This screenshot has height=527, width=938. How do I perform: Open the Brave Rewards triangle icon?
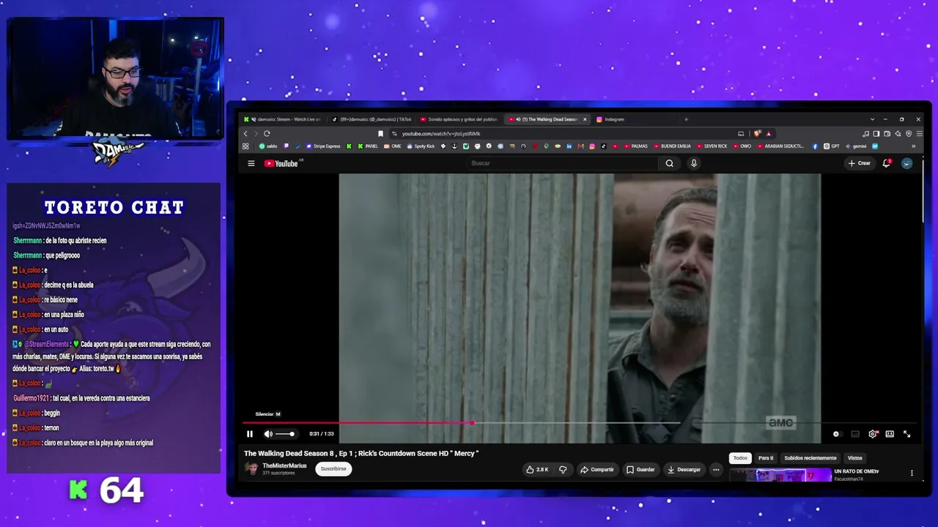pyautogui.click(x=769, y=133)
